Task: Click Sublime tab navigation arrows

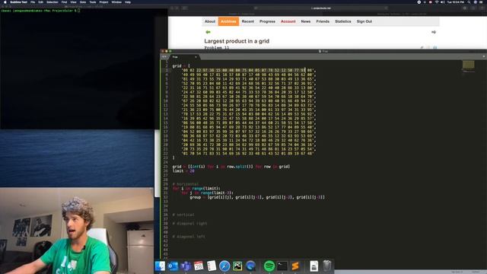Action: coord(164,57)
